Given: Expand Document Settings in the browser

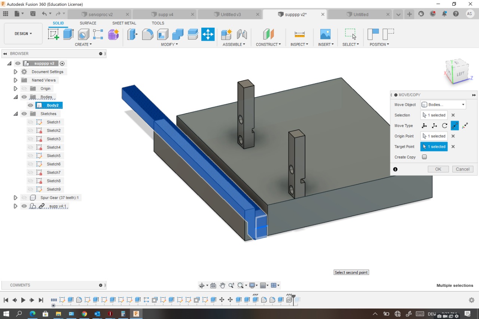Looking at the screenshot, I should click(x=15, y=72).
